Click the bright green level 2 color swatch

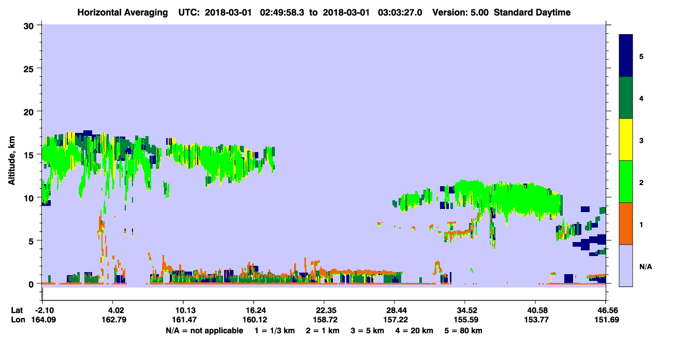(x=626, y=182)
